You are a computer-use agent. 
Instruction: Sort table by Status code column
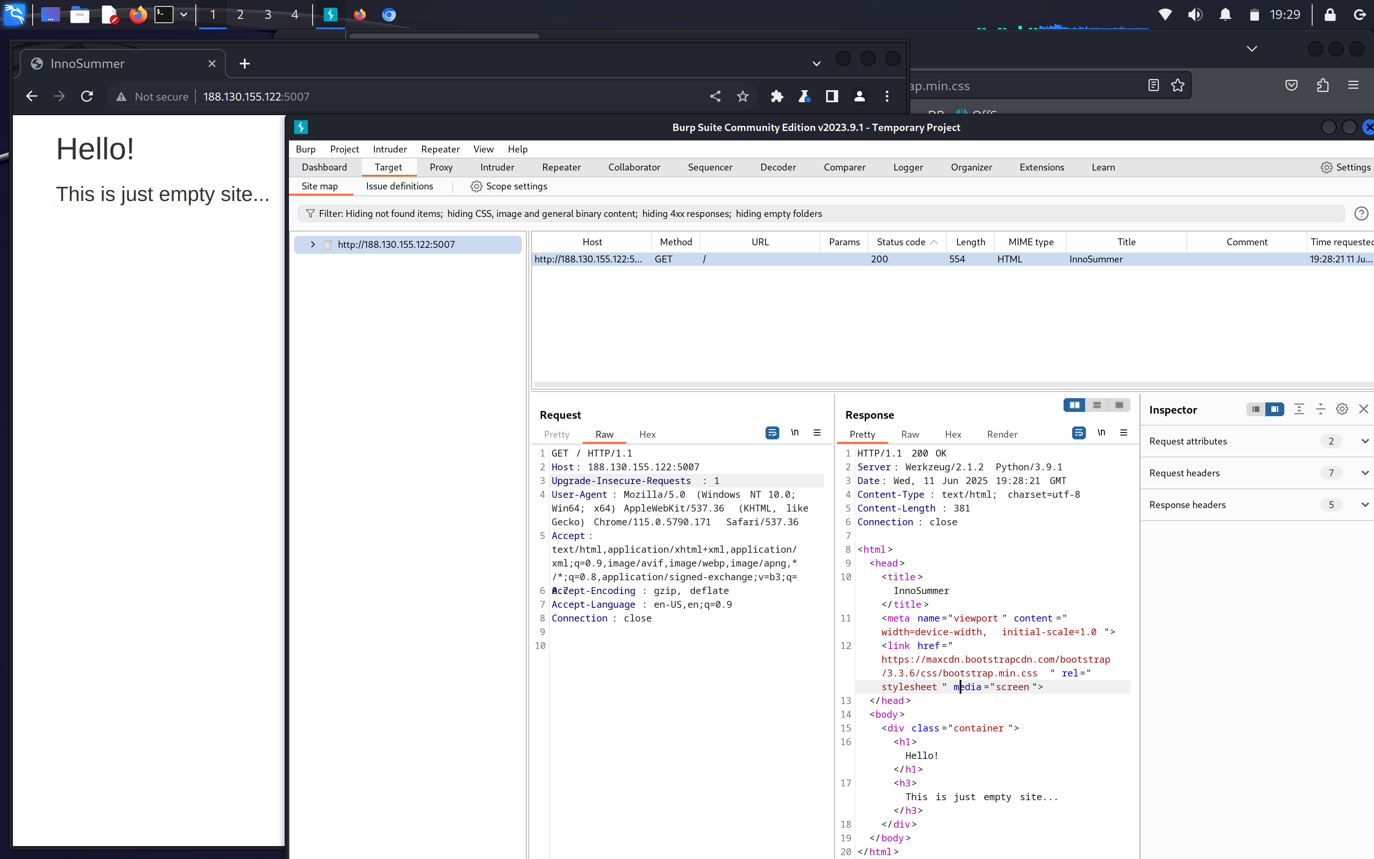click(907, 242)
